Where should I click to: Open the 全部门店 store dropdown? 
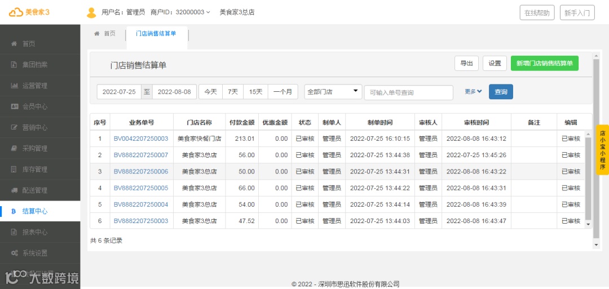[x=333, y=92]
